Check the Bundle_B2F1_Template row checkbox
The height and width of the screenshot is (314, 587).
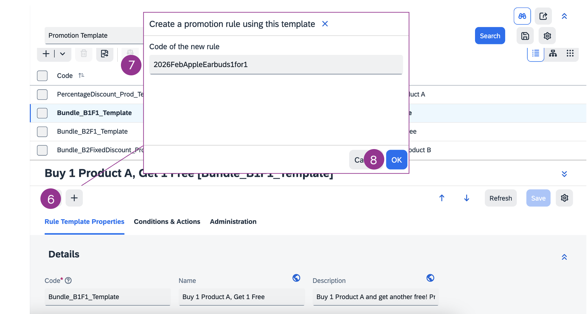42,132
